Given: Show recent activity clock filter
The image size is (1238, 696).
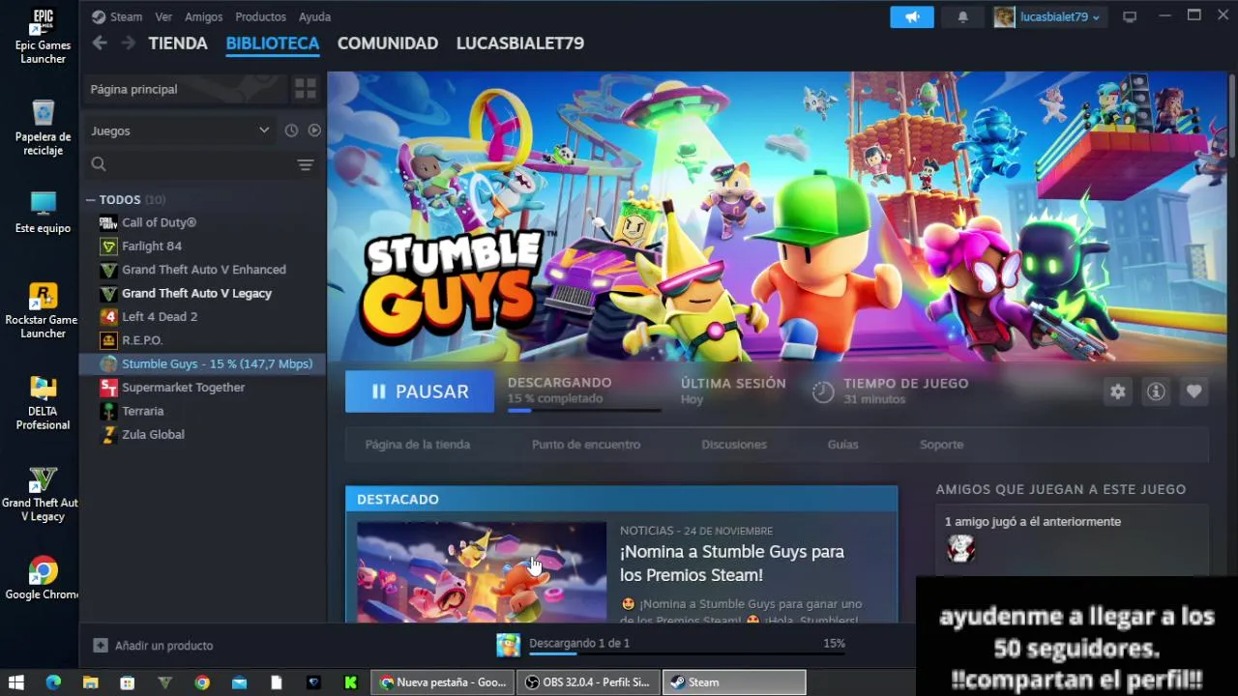Looking at the screenshot, I should point(291,130).
